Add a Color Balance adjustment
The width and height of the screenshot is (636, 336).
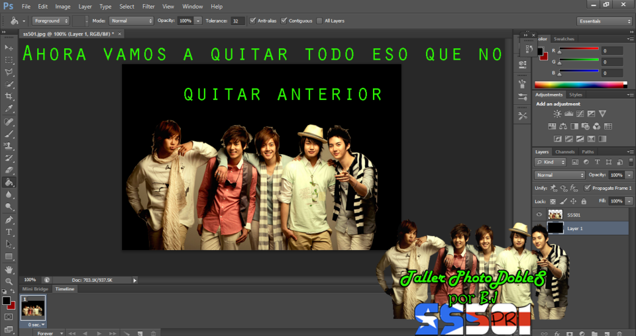point(563,126)
